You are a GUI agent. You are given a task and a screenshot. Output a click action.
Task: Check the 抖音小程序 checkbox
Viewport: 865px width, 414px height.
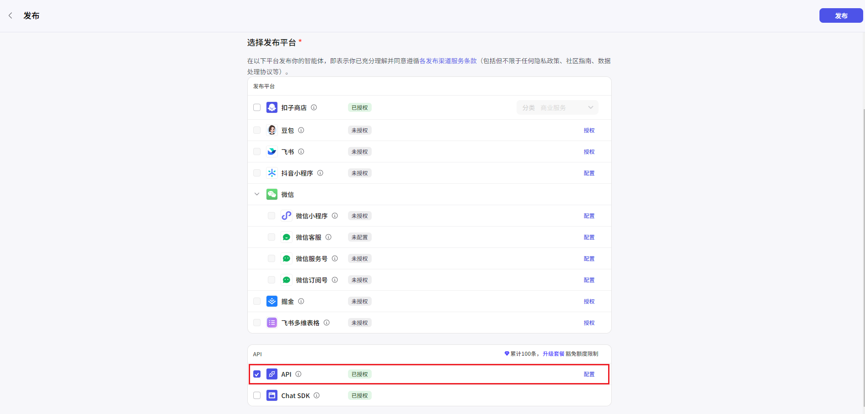(x=257, y=173)
